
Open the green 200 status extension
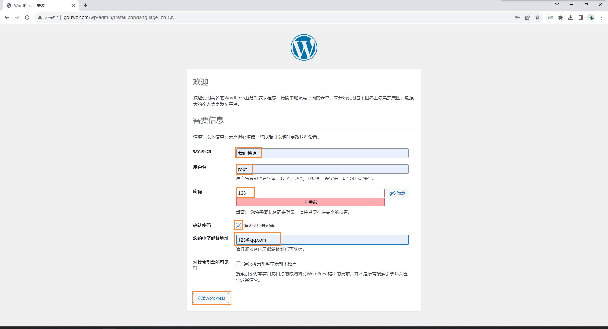coord(550,17)
